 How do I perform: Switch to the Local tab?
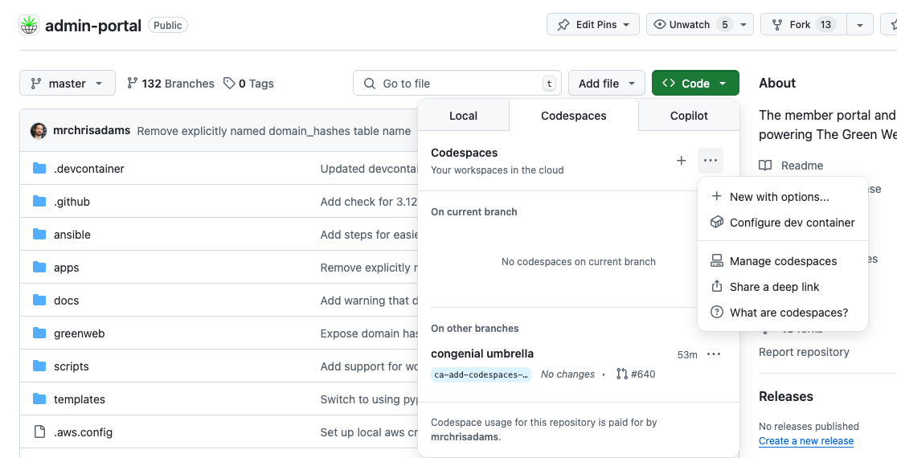pyautogui.click(x=464, y=116)
